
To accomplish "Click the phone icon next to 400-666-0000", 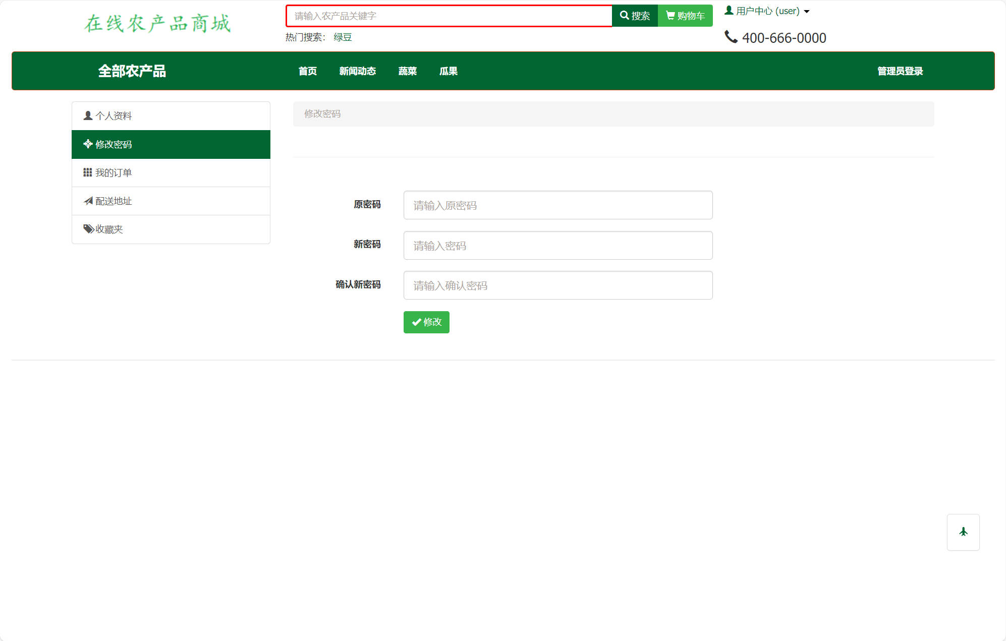I will point(731,36).
